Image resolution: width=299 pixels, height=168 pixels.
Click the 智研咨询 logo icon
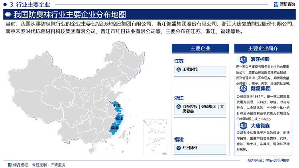point(276,4)
